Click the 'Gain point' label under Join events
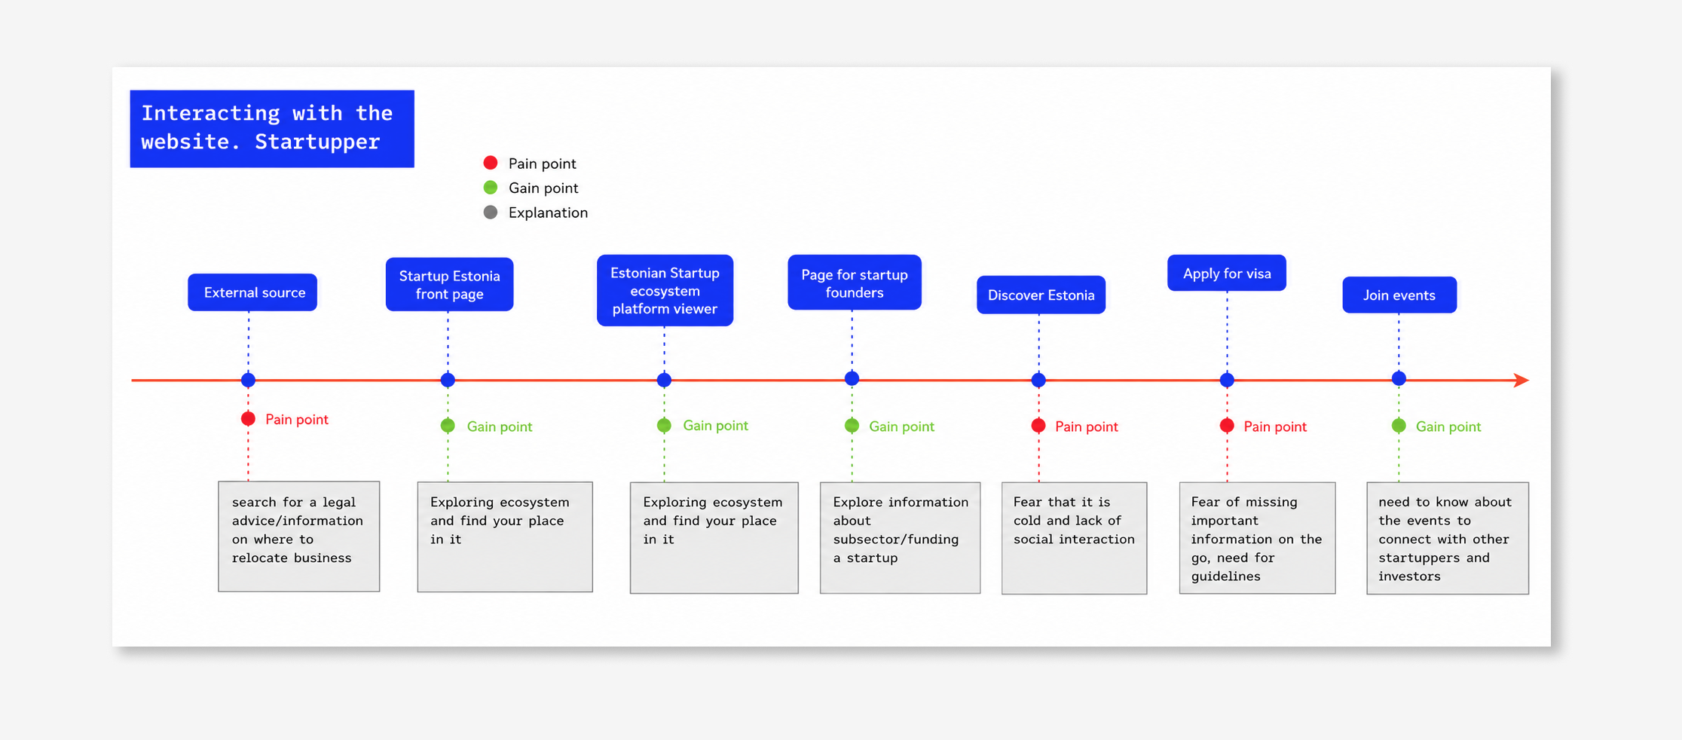The width and height of the screenshot is (1682, 740). click(x=1448, y=427)
